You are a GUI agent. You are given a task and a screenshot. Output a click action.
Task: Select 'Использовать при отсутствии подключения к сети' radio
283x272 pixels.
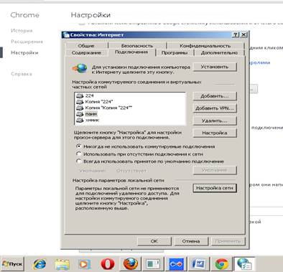tap(78, 154)
